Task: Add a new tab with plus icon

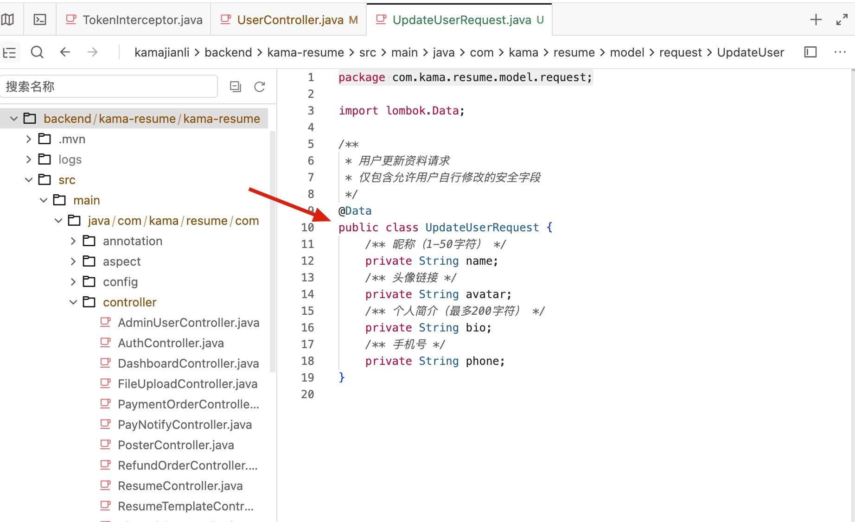Action: 816,19
